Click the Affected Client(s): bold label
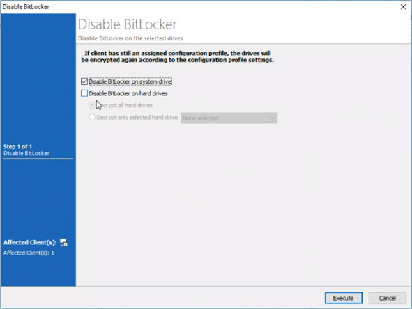The image size is (412, 309). pyautogui.click(x=30, y=242)
